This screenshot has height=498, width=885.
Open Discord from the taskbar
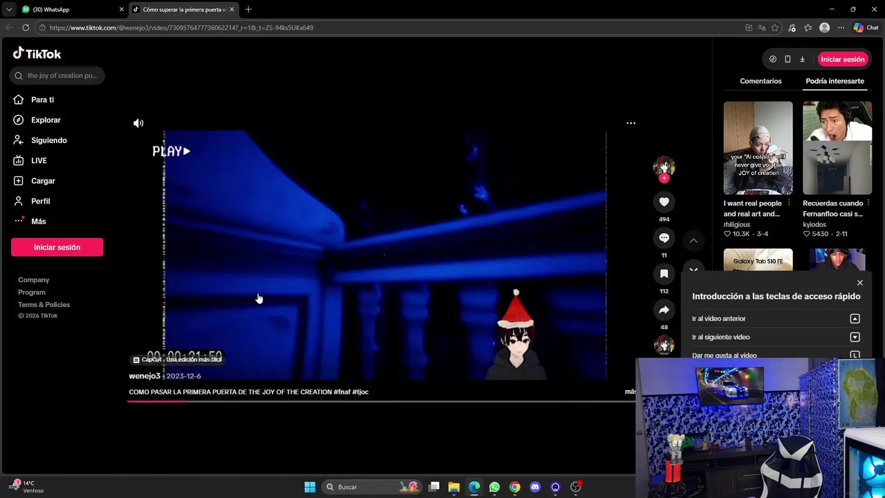coord(534,487)
